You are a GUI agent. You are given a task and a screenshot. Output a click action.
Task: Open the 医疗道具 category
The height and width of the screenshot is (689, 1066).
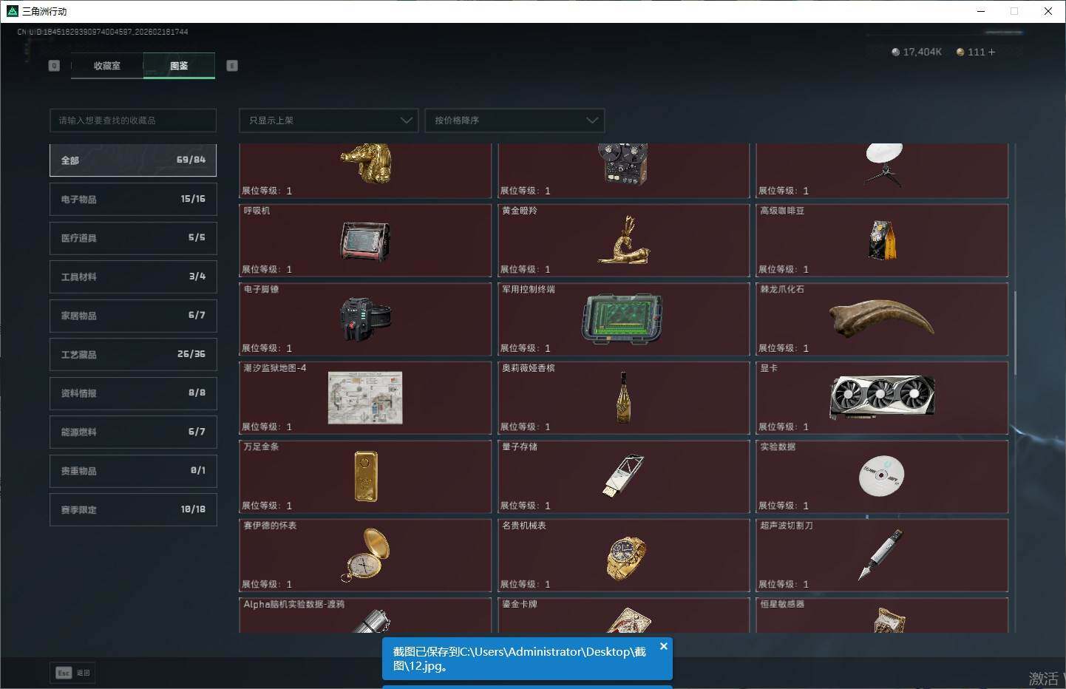pyautogui.click(x=133, y=238)
